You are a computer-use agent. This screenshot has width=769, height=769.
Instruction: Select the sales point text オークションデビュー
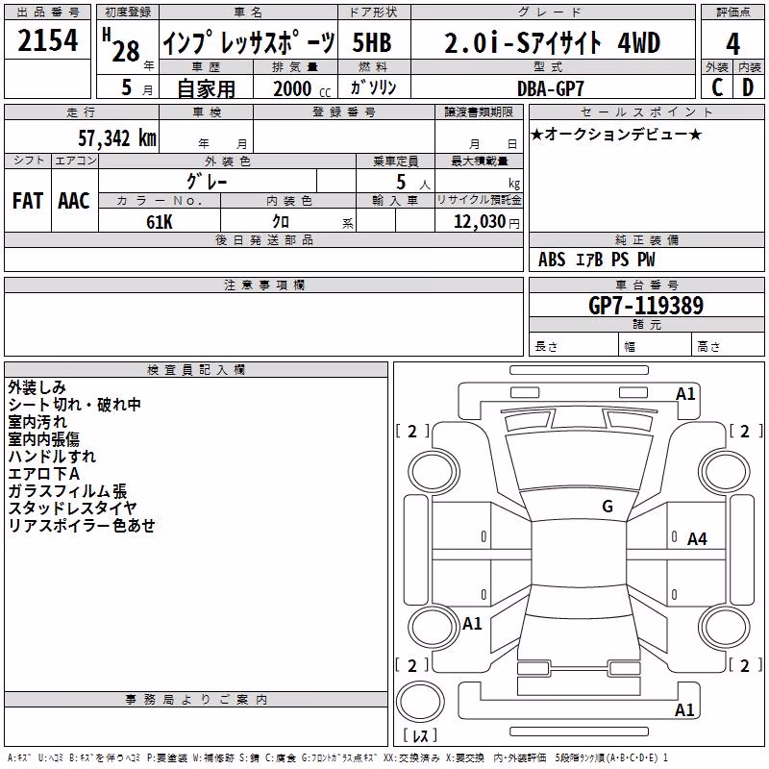[x=616, y=134]
